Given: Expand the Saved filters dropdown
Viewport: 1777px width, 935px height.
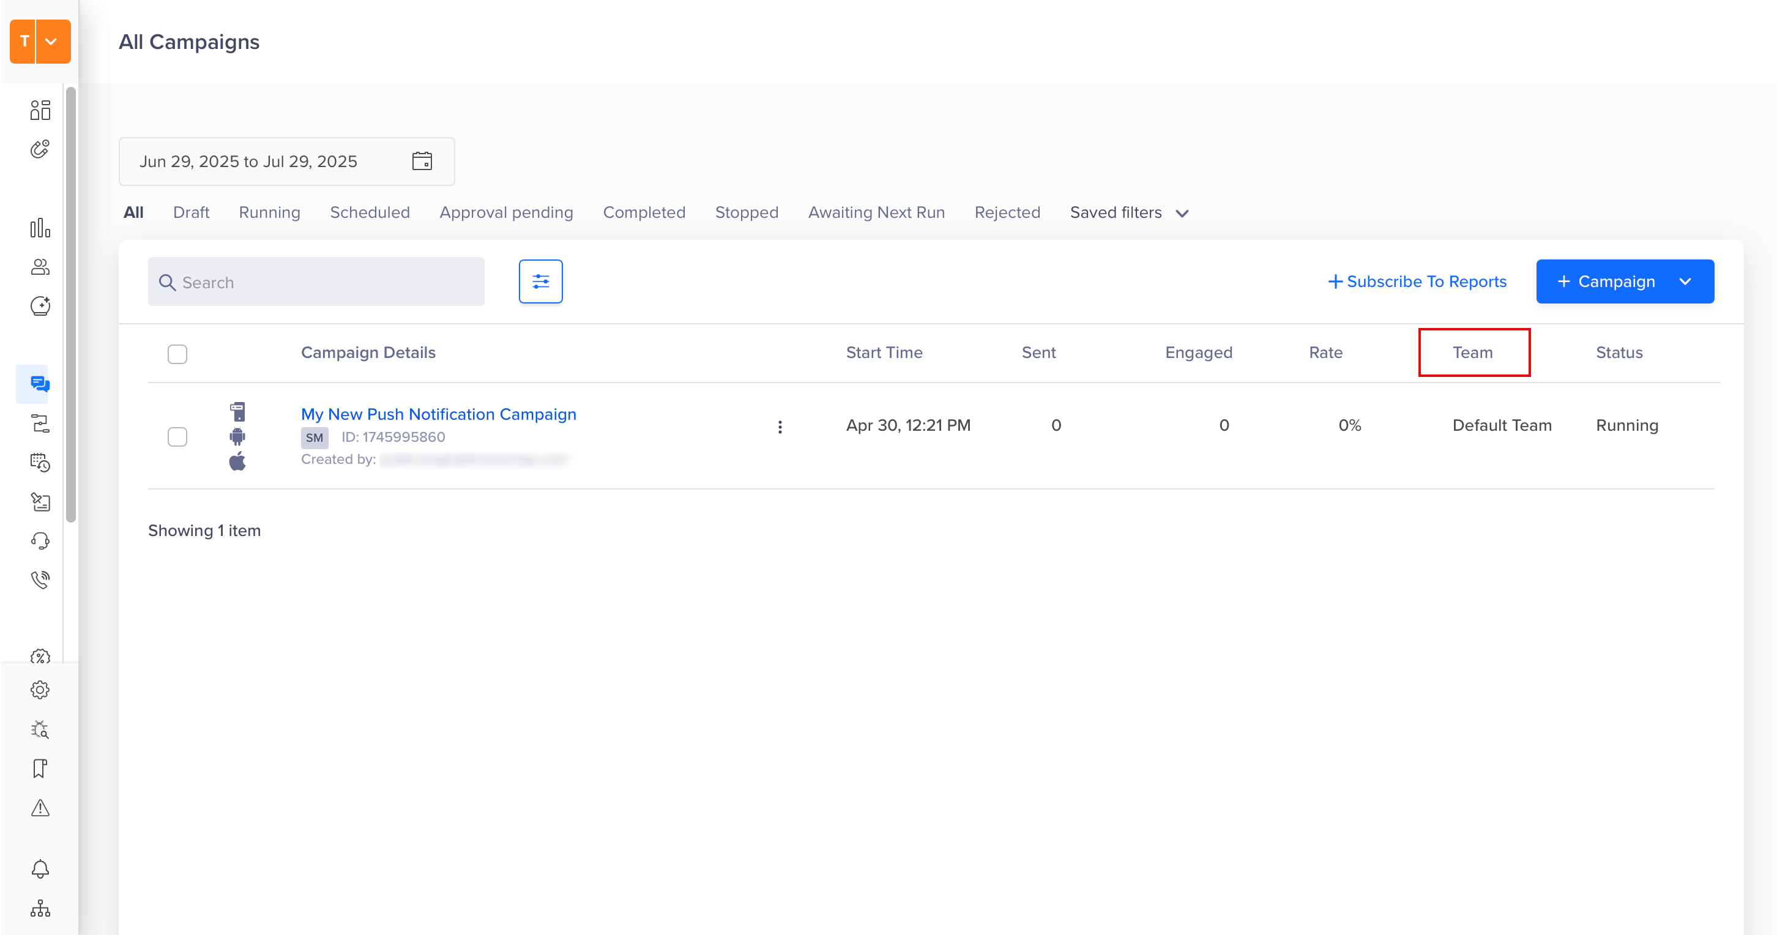Looking at the screenshot, I should pyautogui.click(x=1128, y=212).
